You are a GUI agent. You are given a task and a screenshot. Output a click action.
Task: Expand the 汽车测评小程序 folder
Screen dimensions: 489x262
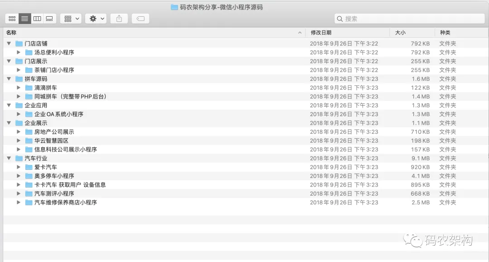point(19,193)
